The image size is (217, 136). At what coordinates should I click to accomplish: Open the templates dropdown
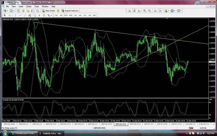[179, 11]
